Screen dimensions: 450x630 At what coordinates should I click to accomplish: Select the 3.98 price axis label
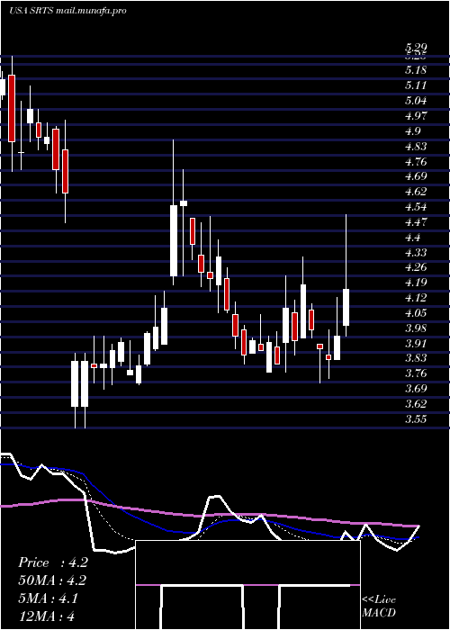[416, 328]
